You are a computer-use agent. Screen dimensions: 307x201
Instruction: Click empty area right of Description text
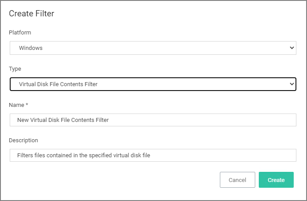(x=223, y=155)
